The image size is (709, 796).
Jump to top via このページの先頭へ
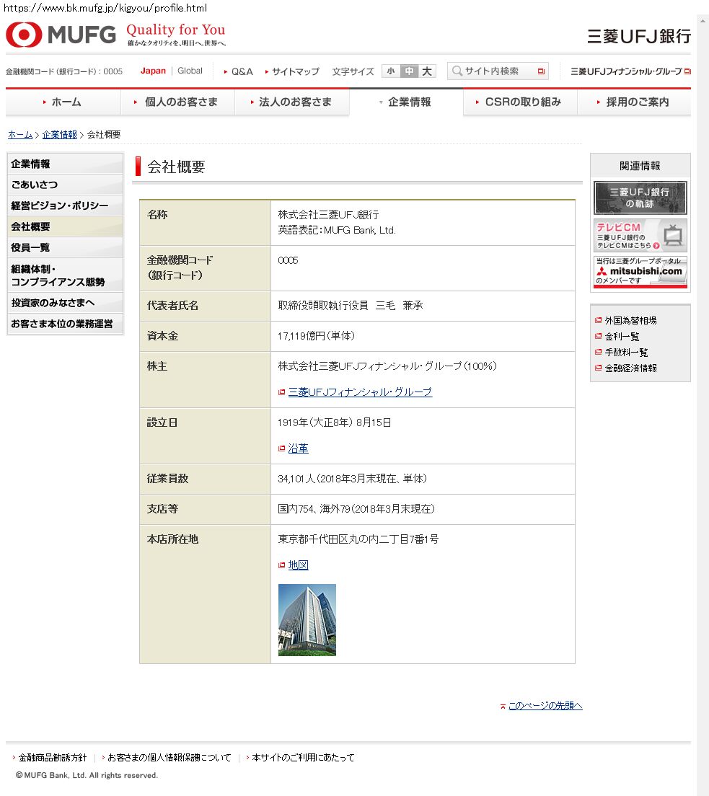[x=545, y=706]
